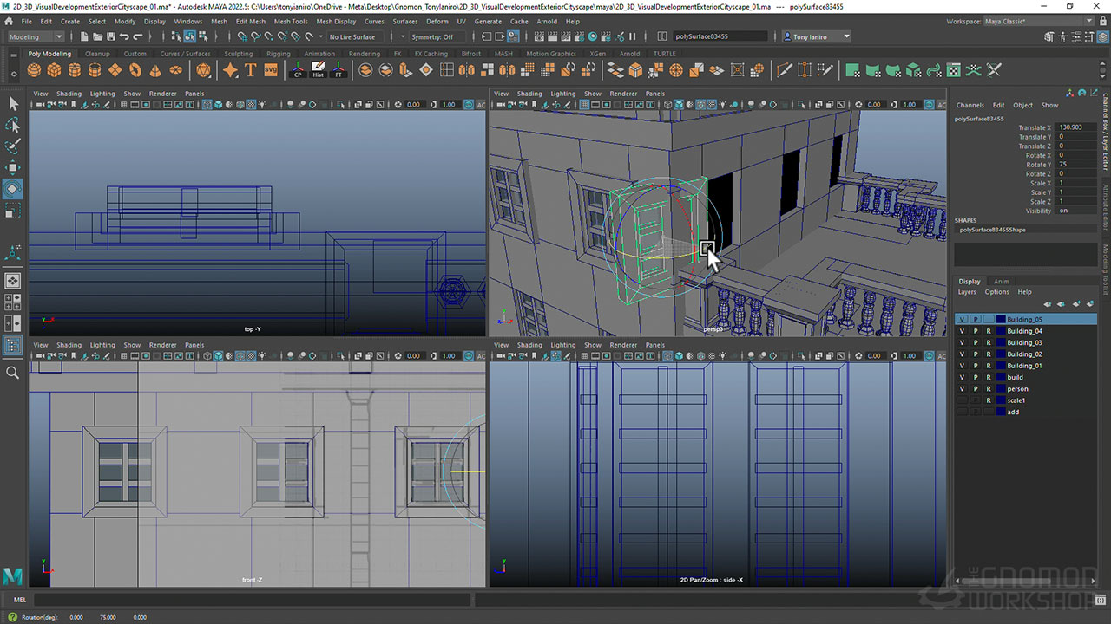Open the Modeling menu set dropdown
The width and height of the screenshot is (1111, 624).
click(x=36, y=36)
